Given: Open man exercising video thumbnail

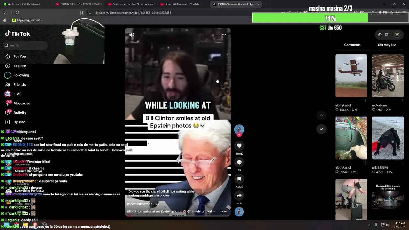Looking at the screenshot, I should click(x=351, y=199).
